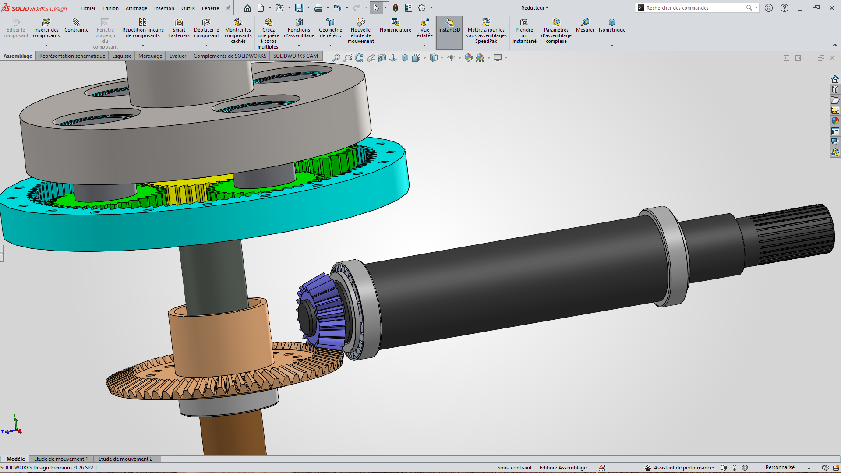Switch to Etude de mouvement 1 tab
Image resolution: width=841 pixels, height=473 pixels.
point(61,459)
